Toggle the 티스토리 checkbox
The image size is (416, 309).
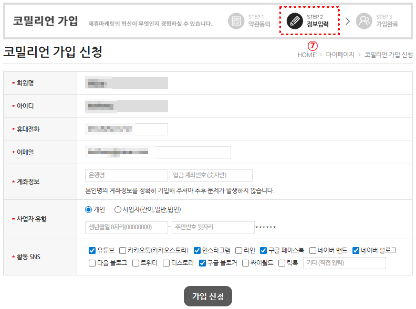click(167, 263)
